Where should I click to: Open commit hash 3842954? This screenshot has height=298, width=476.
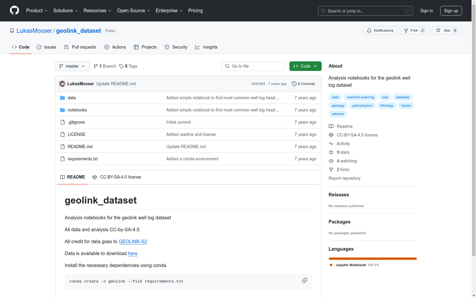coord(258,84)
